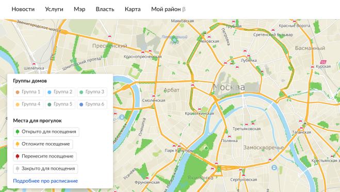Image resolution: width=340 pixels, height=192 pixels.
Task: Click the Фрунзенская metro station icon
Action: 147,178
